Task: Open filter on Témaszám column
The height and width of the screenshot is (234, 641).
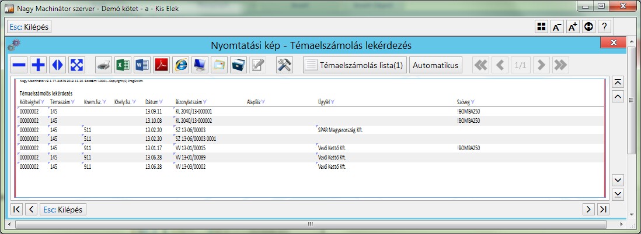Action: click(73, 101)
